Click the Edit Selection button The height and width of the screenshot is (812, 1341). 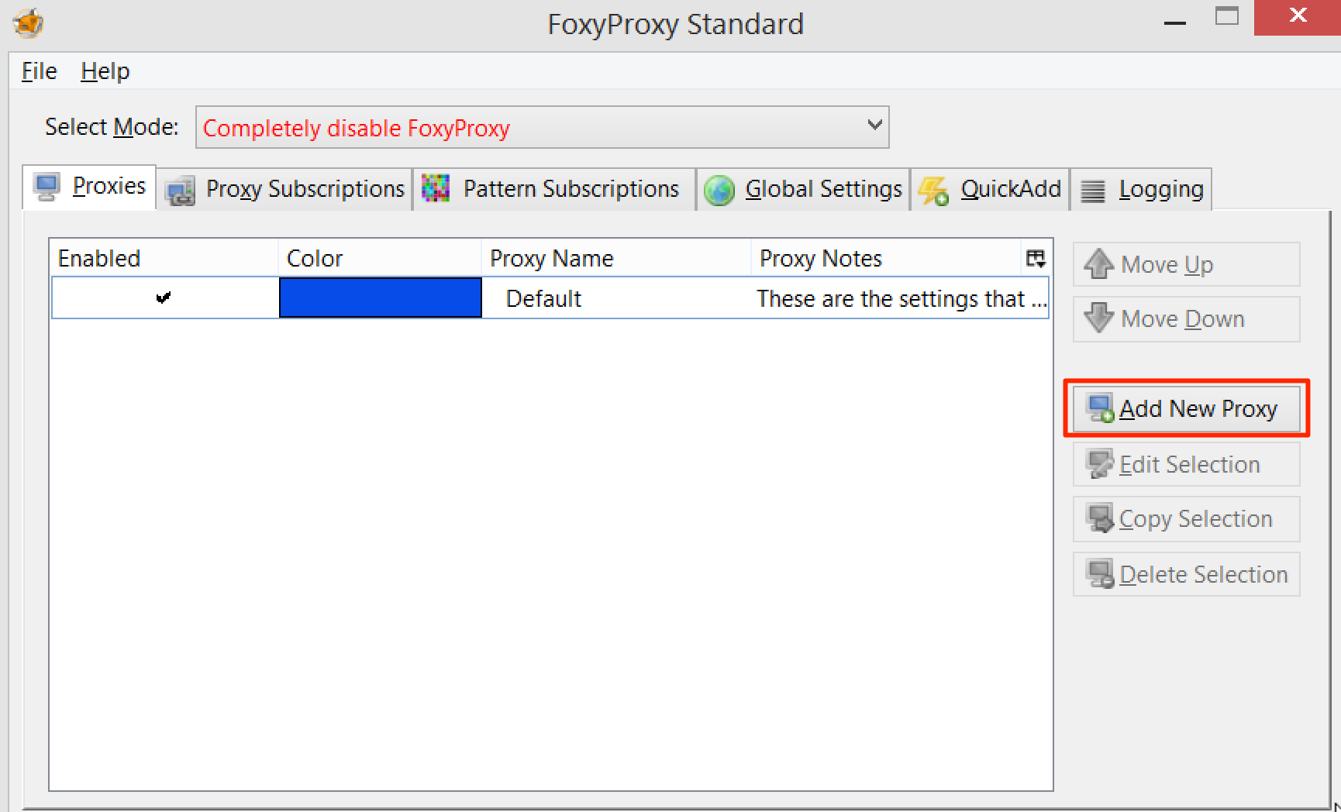pos(1186,464)
